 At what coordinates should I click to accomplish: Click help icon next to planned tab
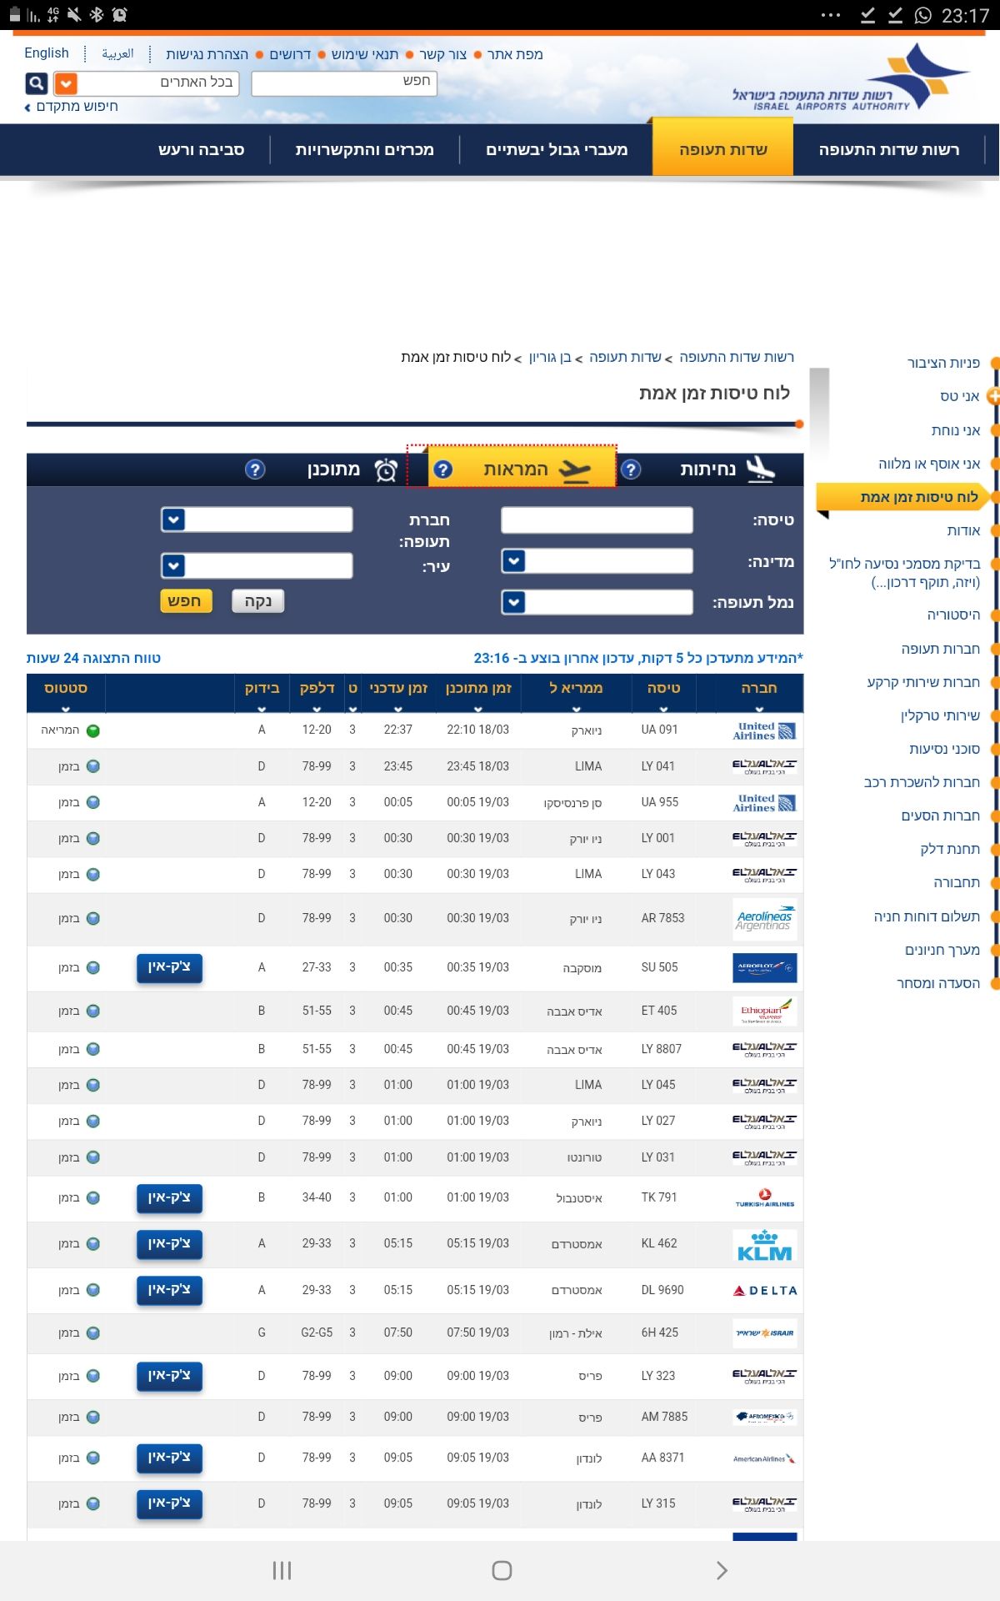(255, 469)
